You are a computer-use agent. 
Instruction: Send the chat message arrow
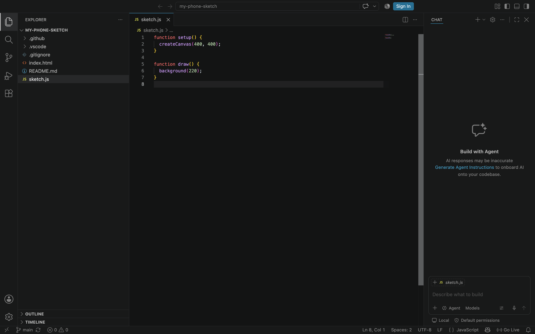click(x=524, y=308)
